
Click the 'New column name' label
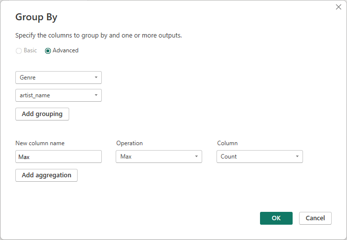coord(40,143)
